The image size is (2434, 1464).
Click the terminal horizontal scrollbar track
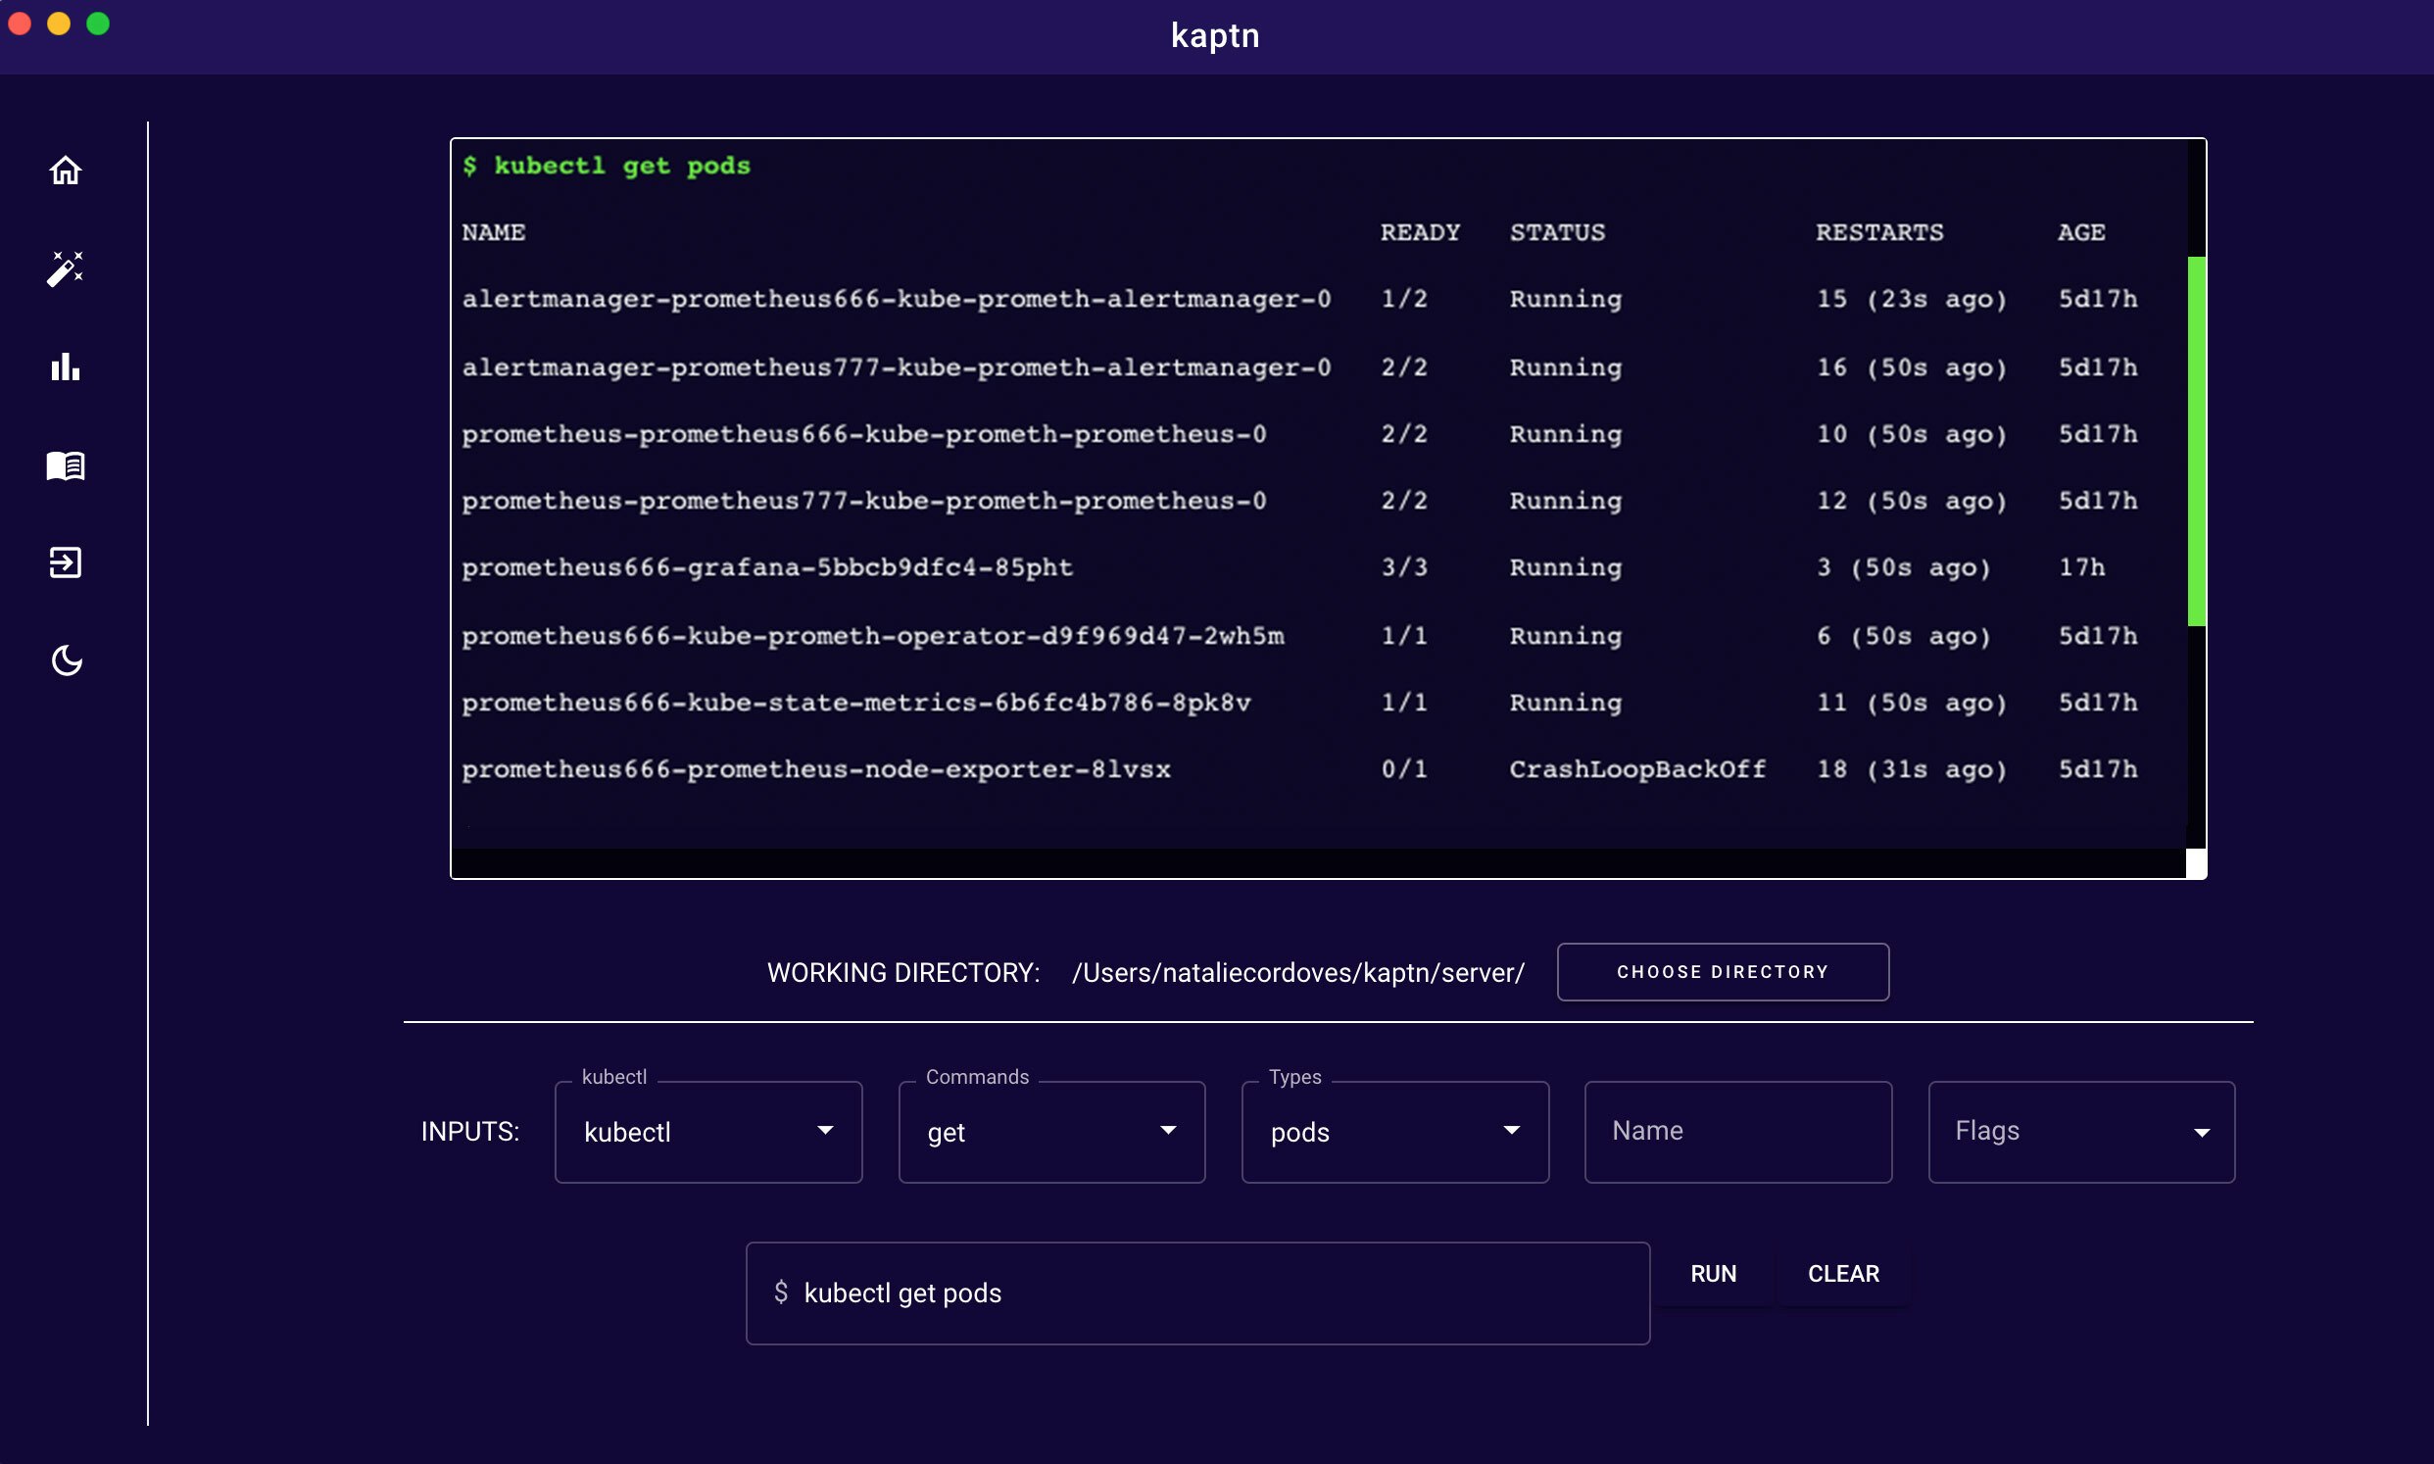point(1318,863)
